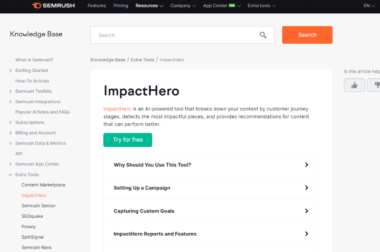Expand Capturing Custom Goals section

(x=211, y=211)
